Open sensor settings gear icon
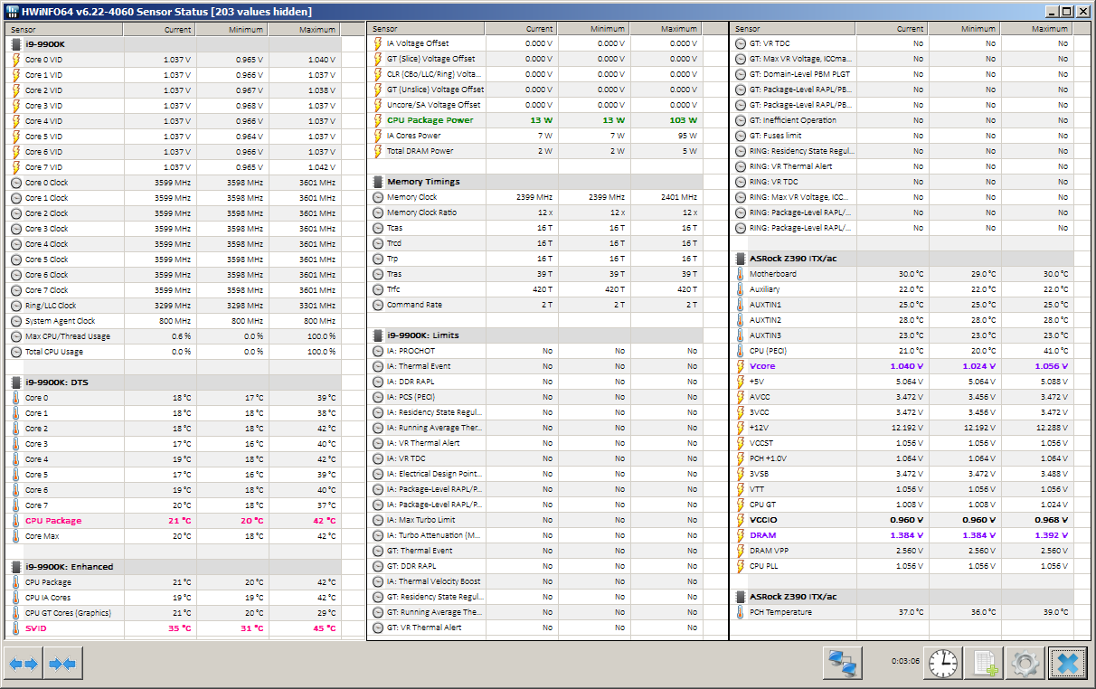Image resolution: width=1096 pixels, height=689 pixels. [x=1025, y=664]
